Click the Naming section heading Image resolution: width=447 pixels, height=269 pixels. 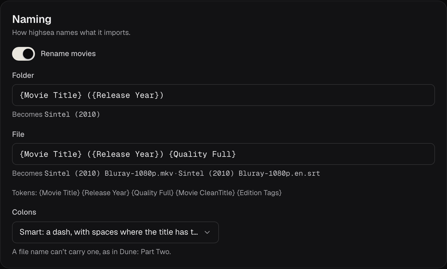[x=32, y=19]
